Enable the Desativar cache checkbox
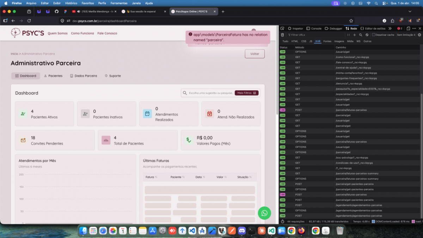423x238 pixels. pos(374,35)
